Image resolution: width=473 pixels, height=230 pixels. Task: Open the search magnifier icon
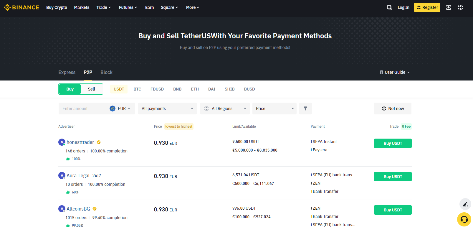pyautogui.click(x=389, y=7)
